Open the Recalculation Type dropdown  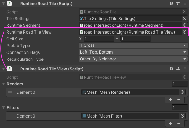(x=133, y=59)
